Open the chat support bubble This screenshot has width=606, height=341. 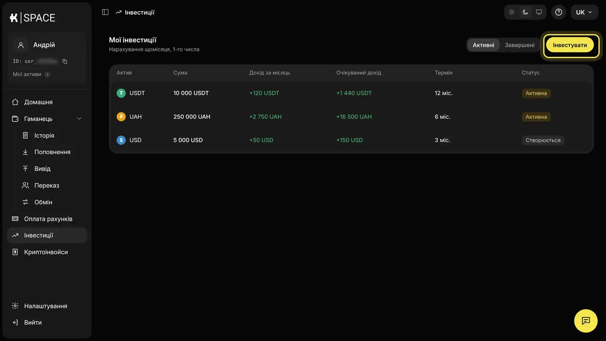click(586, 321)
